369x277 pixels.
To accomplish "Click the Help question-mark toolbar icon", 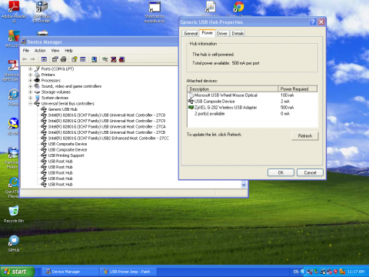I will click(75, 59).
